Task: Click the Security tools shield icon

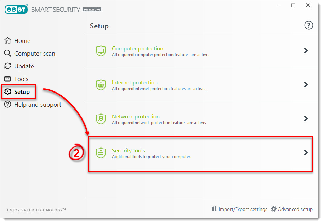Action: [x=101, y=153]
